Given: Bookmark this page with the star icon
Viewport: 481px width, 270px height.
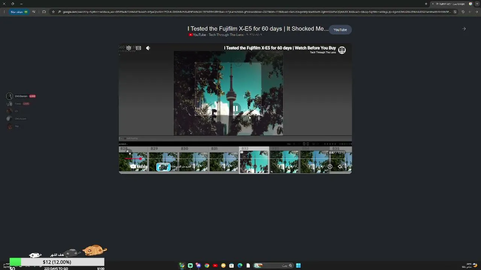Looking at the screenshot, I should [53, 12].
